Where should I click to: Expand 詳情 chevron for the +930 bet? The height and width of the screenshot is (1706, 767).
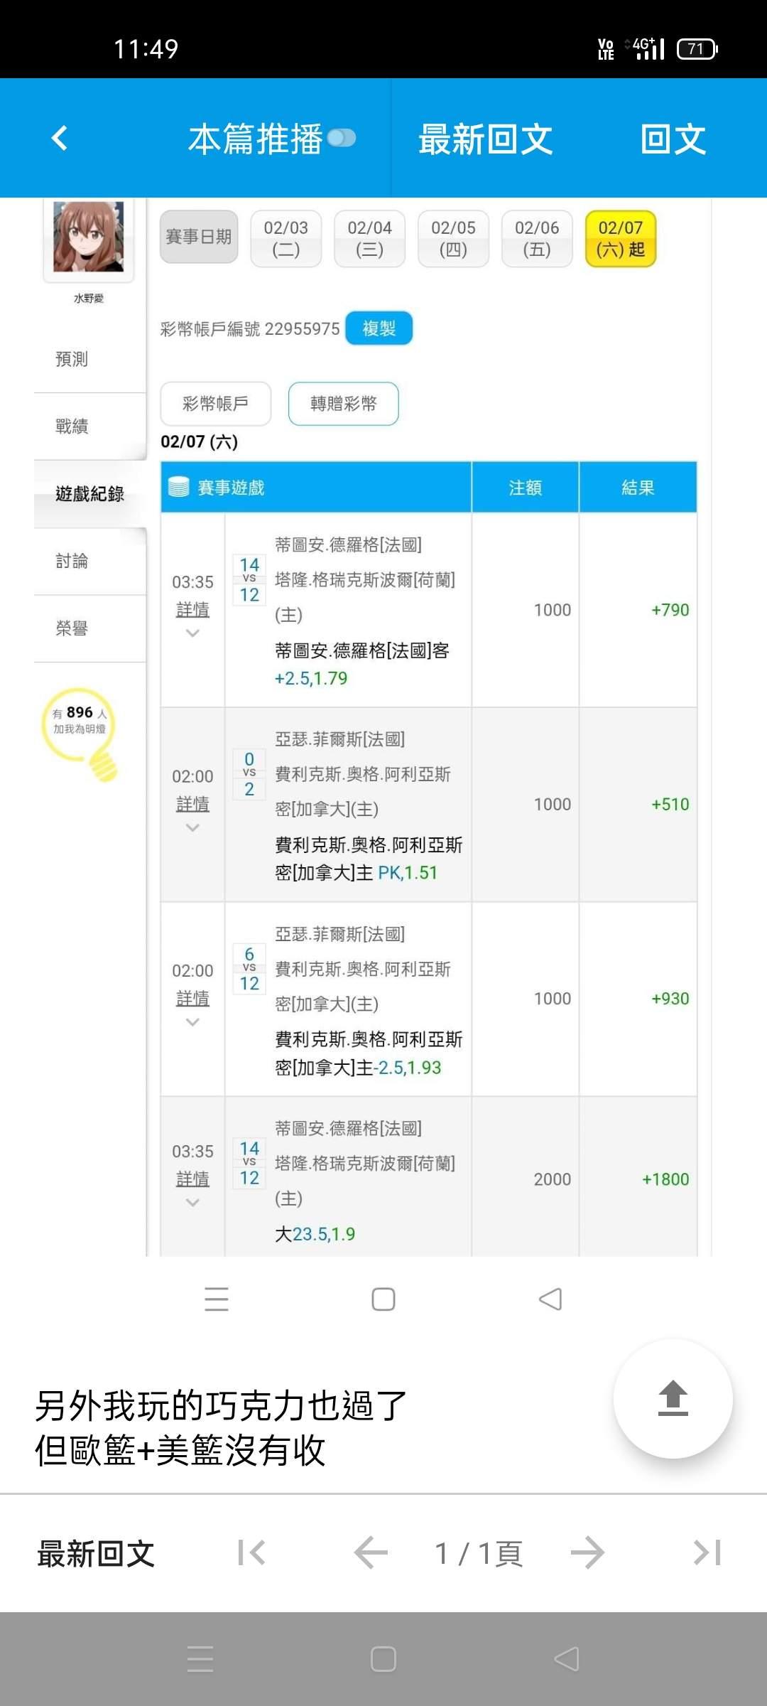[x=192, y=1022]
